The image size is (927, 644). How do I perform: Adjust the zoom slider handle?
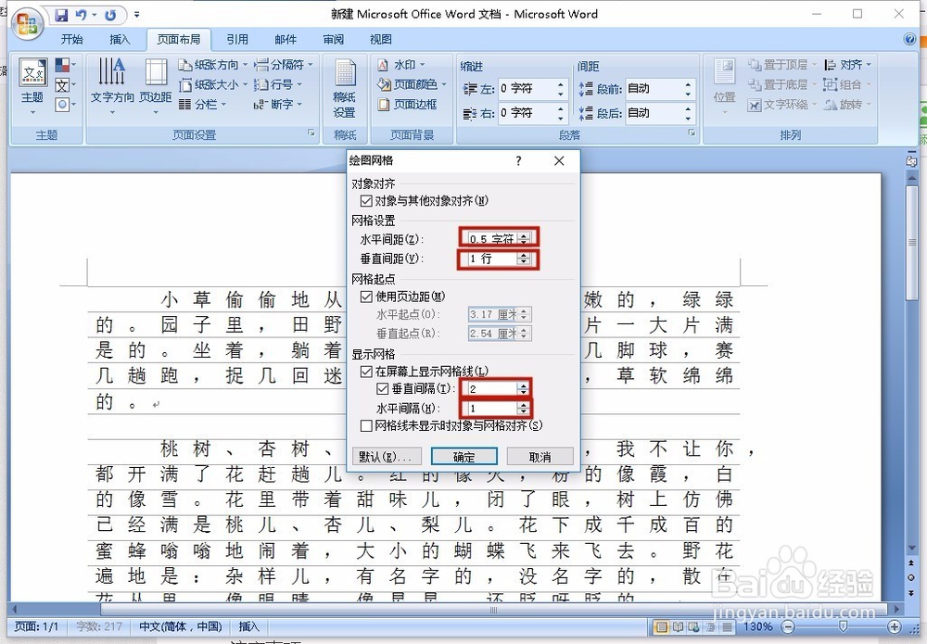click(843, 627)
